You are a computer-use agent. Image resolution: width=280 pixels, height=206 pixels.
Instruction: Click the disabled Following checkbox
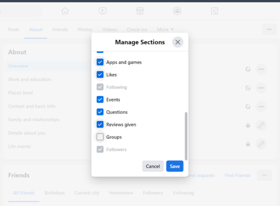point(100,87)
